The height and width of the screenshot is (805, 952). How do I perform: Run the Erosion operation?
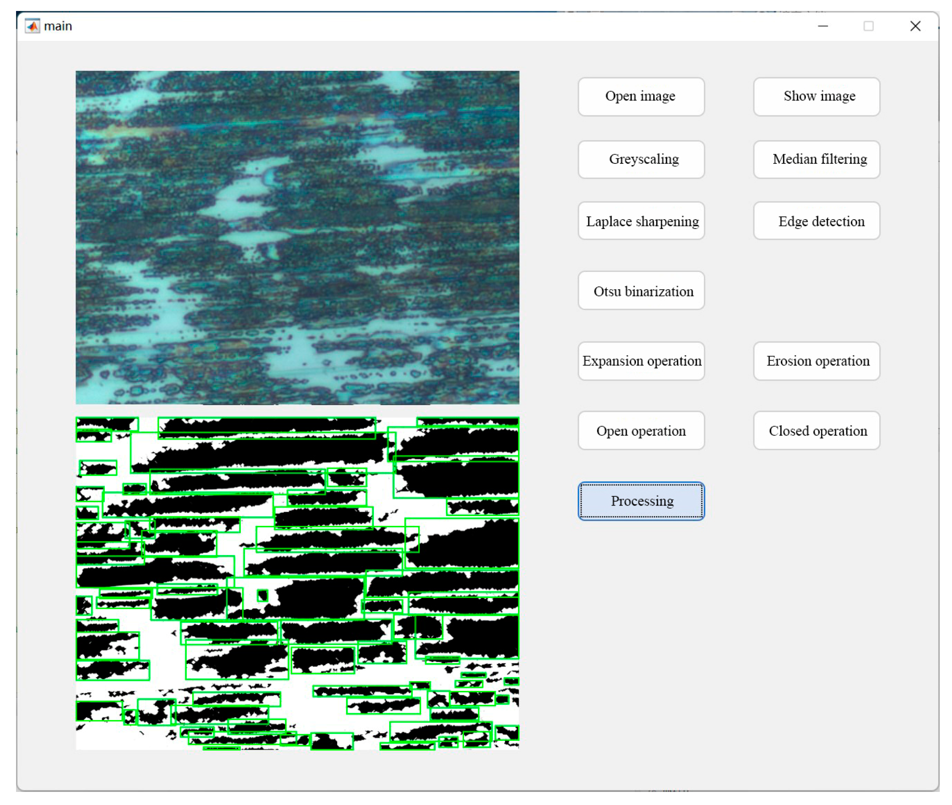816,361
